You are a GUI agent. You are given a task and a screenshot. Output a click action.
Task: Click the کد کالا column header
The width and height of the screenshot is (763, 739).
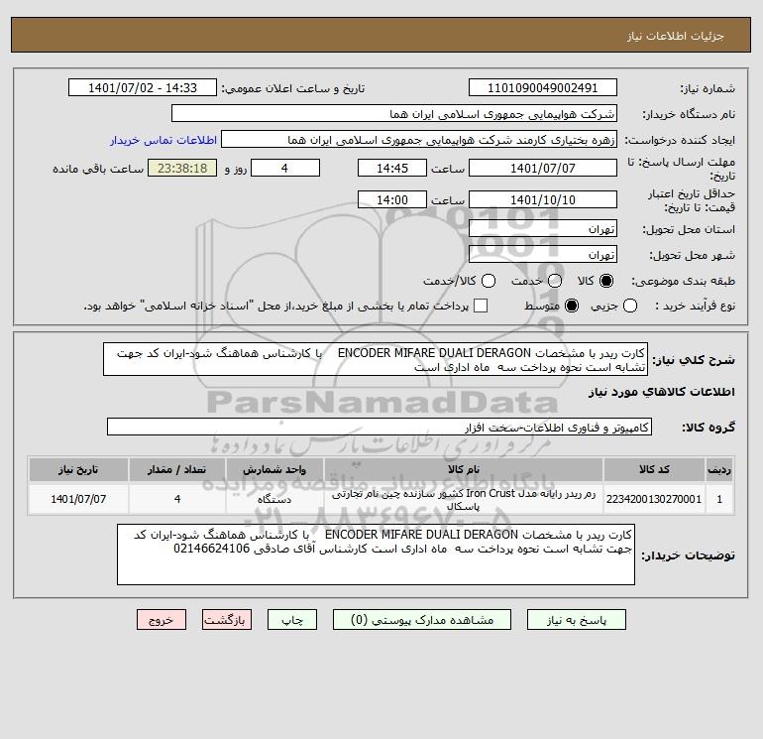(x=654, y=469)
